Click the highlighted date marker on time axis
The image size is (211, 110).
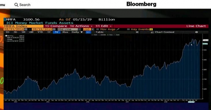(191, 102)
